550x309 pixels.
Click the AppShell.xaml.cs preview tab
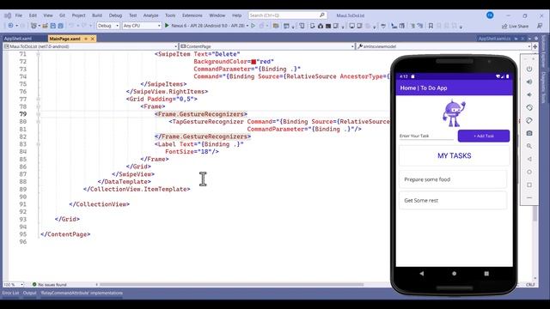click(494, 39)
